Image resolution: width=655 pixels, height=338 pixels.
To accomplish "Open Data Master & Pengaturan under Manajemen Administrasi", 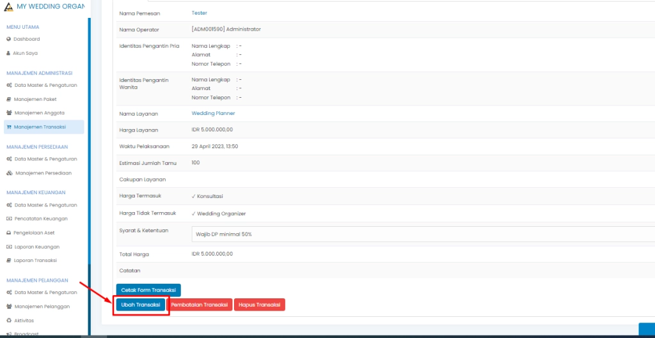I will click(45, 85).
